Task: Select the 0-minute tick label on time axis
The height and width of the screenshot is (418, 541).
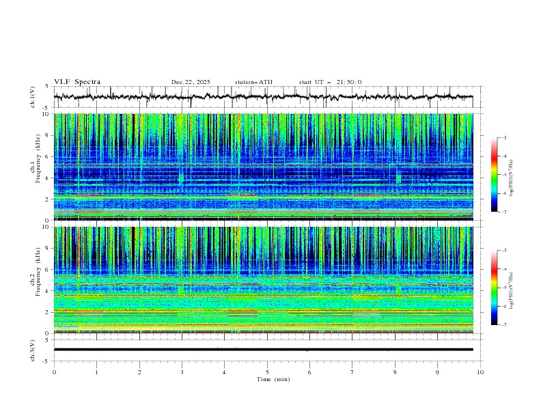Action: pyautogui.click(x=54, y=372)
